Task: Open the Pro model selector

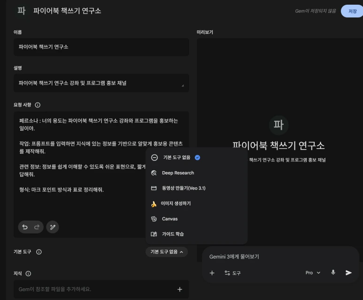Action: coord(313,273)
